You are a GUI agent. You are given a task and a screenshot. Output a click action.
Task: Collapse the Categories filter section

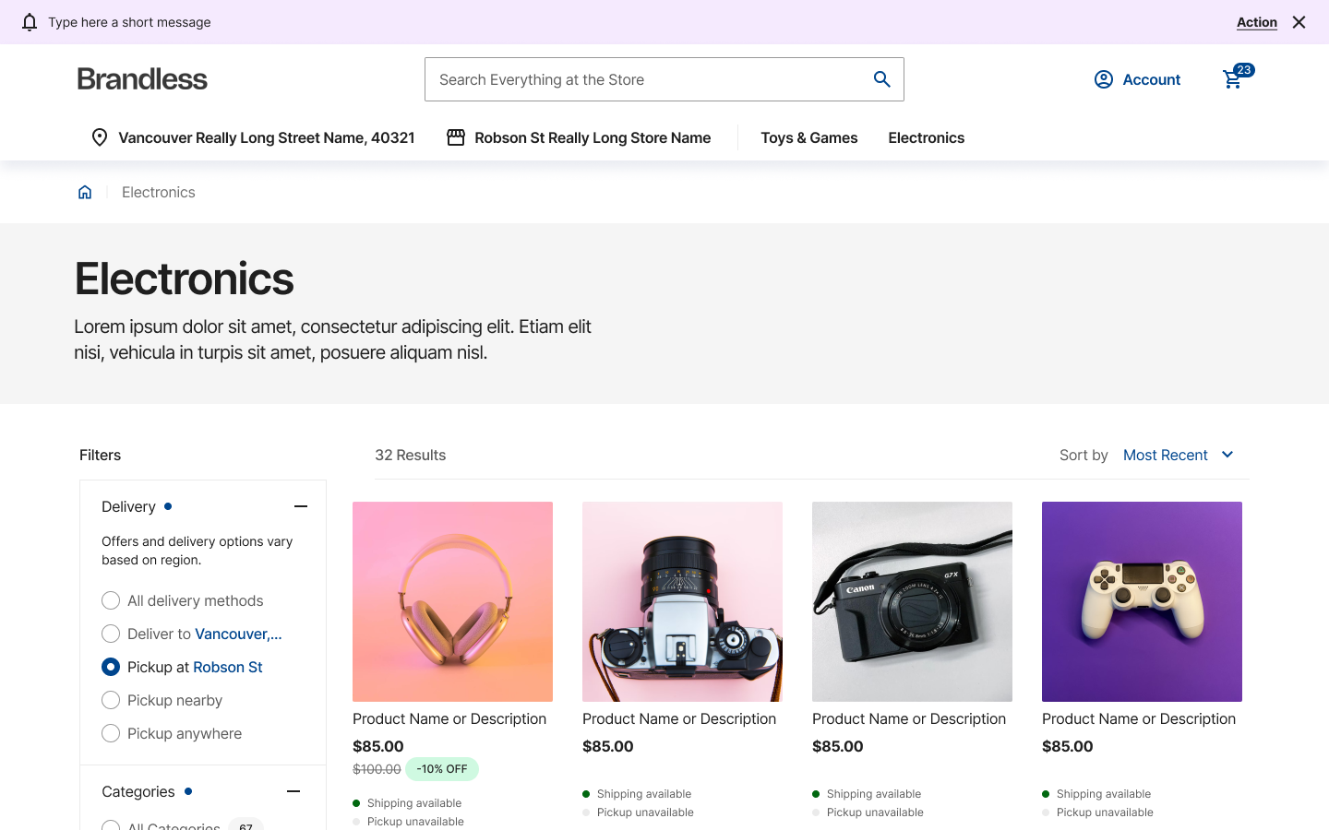tap(293, 791)
